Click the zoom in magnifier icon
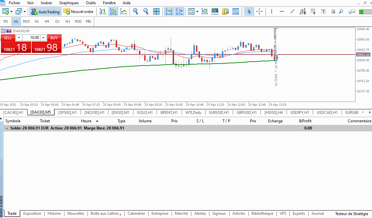Image resolution: width=372 pixels, height=218 pixels. click(x=135, y=11)
